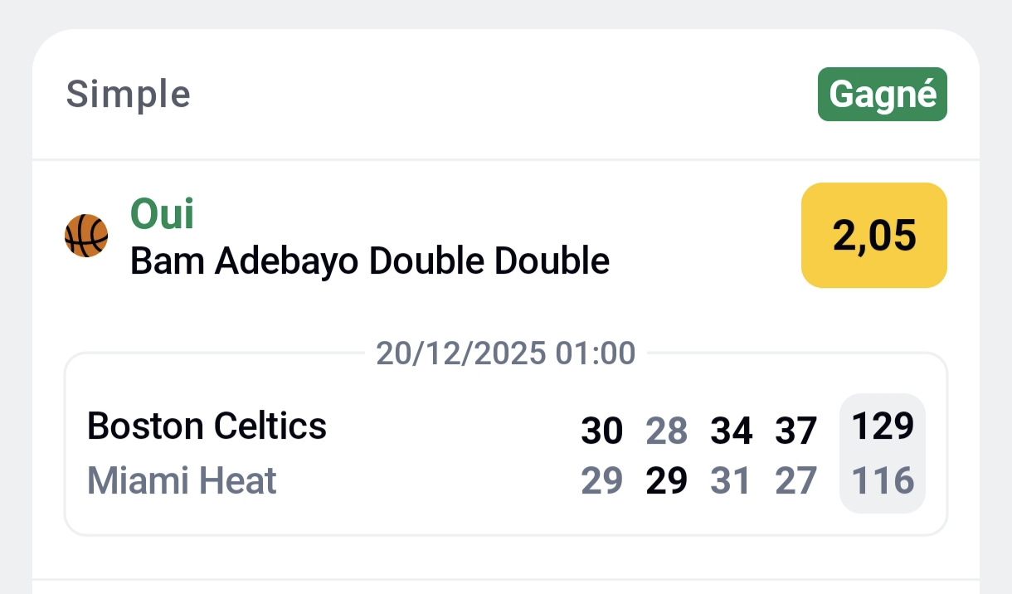Open Bam Adebayo Double Double market
1012x594 pixels.
(x=370, y=262)
